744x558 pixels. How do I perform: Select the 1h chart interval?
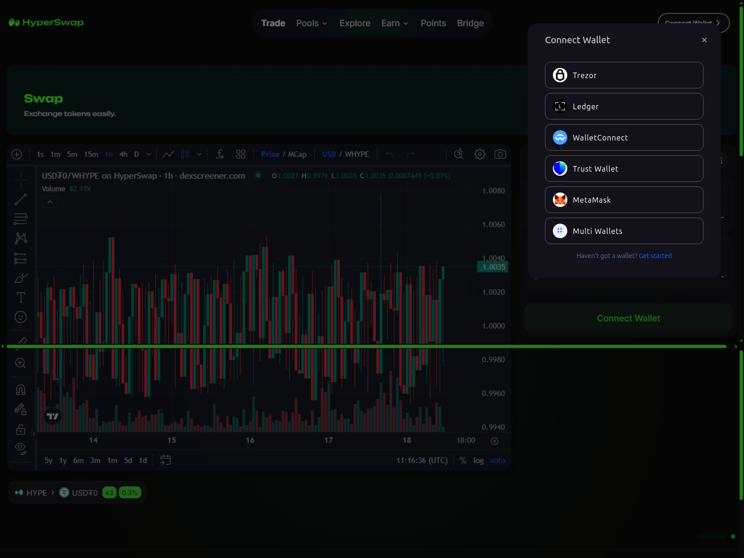pos(109,154)
